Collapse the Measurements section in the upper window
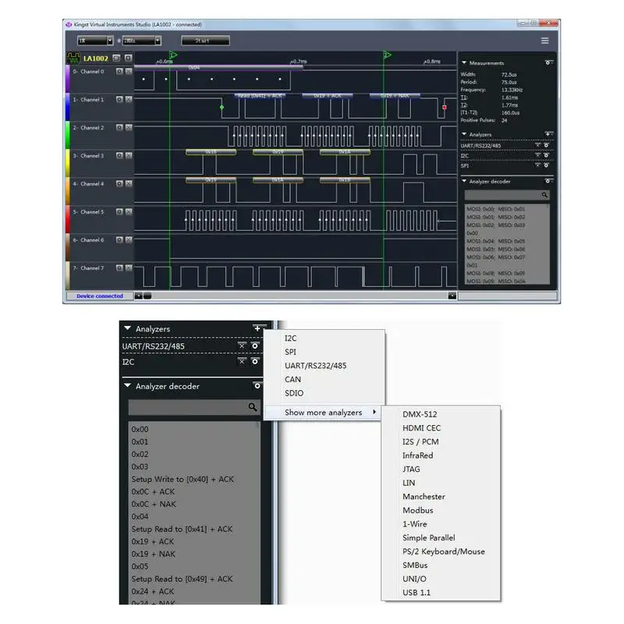 point(464,62)
